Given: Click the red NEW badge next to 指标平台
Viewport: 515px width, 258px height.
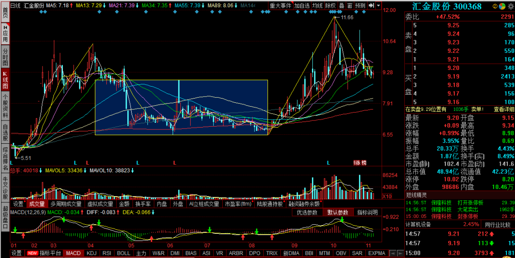Looking at the screenshot, I should coord(32,253).
